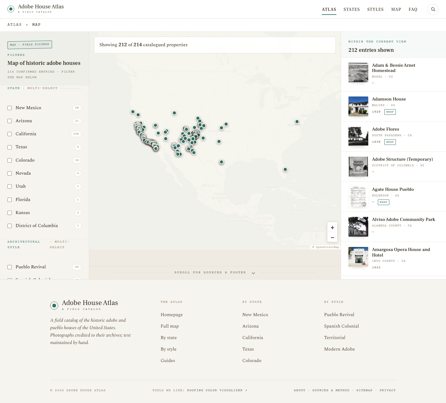Click the chevron beside Scroll for sources
446x403 pixels.
[x=253, y=273]
